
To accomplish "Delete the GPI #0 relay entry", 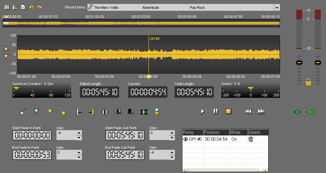I will coord(251,139).
